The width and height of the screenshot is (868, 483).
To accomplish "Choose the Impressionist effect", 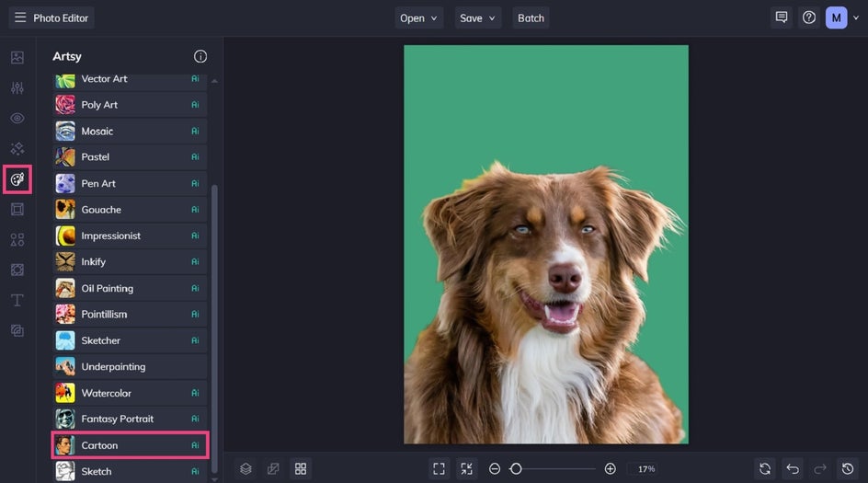I will (130, 236).
